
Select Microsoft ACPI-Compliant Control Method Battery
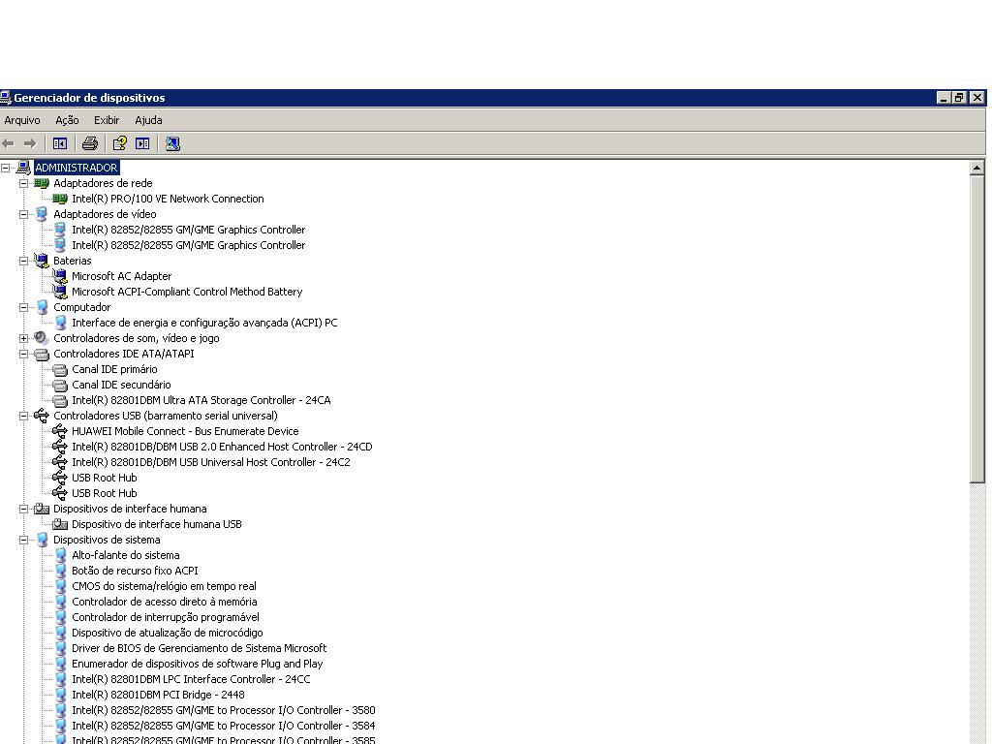coord(187,292)
